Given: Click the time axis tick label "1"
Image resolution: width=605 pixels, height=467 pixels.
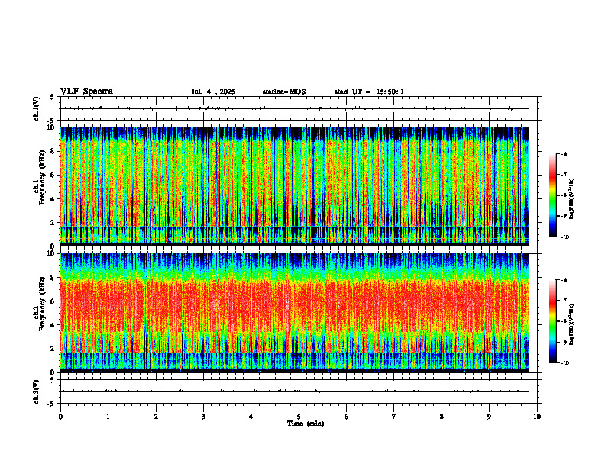Looking at the screenshot, I should click(x=108, y=417).
